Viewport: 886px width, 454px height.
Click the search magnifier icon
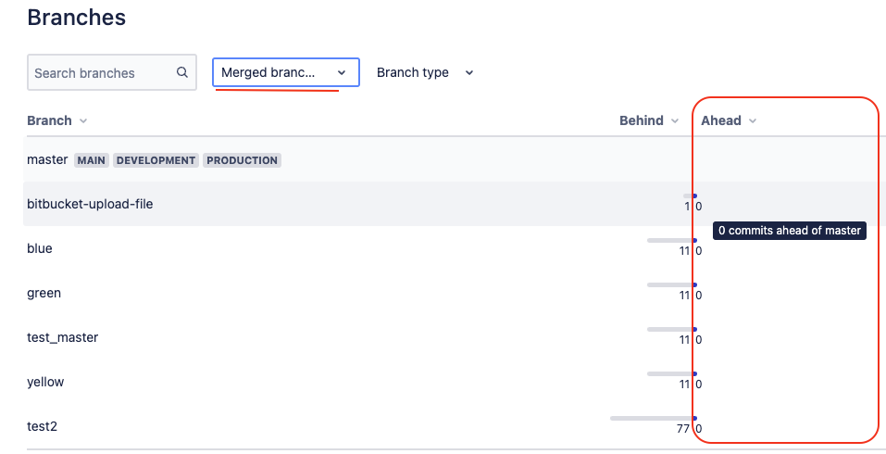(x=182, y=72)
